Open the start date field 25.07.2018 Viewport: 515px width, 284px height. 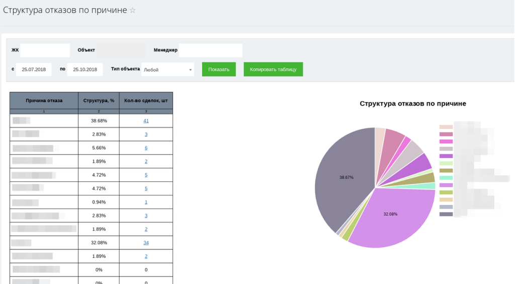(34, 69)
